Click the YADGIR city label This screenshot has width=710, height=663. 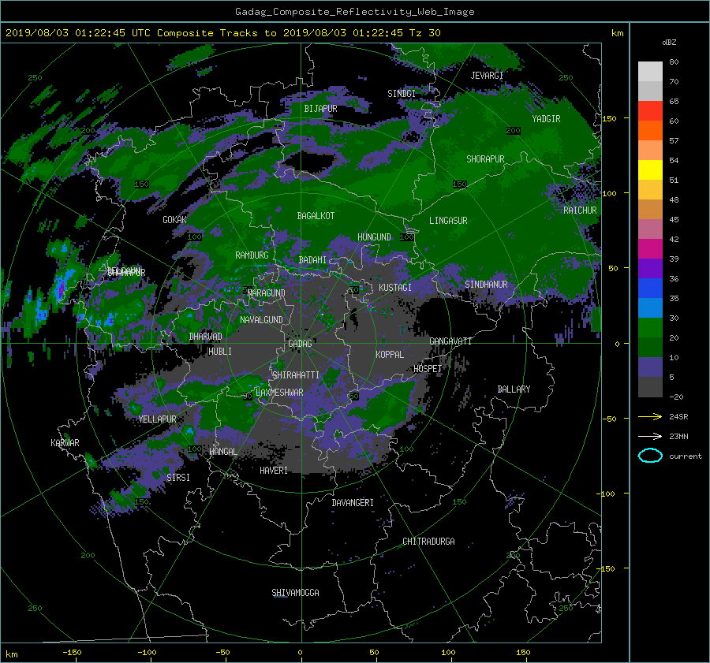546,118
